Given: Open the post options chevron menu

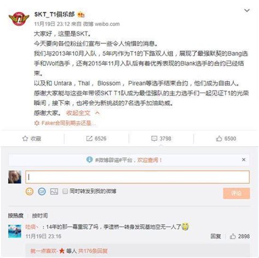Looking at the screenshot, I should click(x=247, y=10).
